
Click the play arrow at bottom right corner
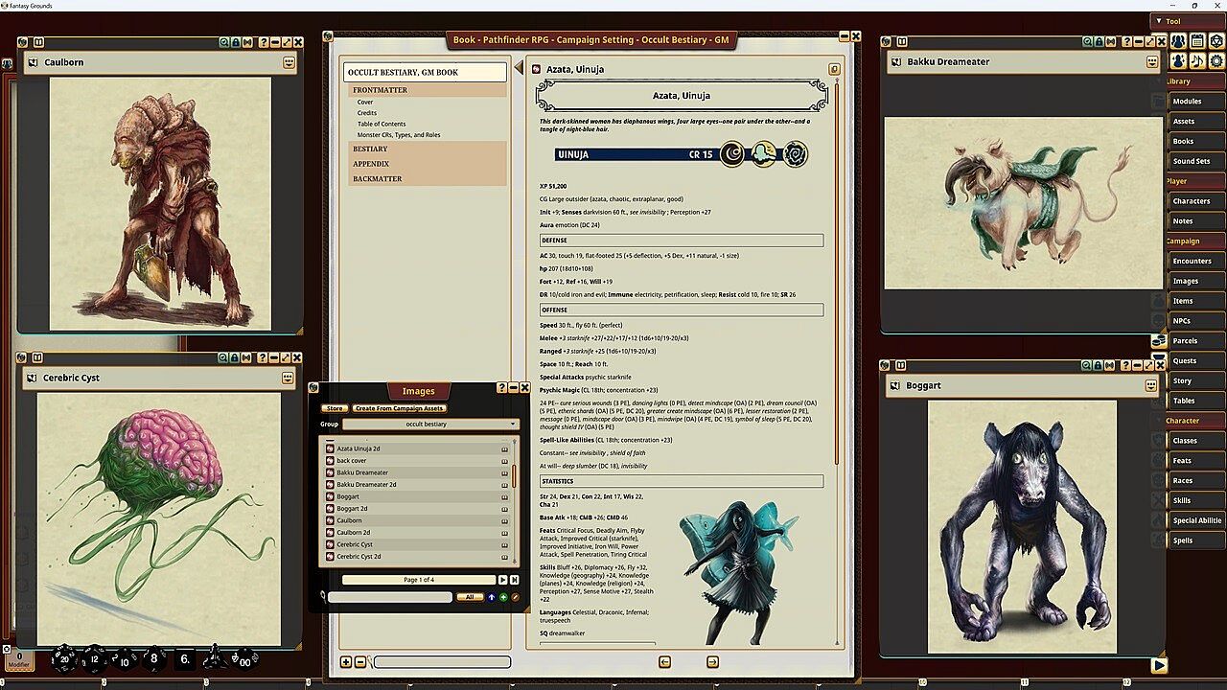pyautogui.click(x=1159, y=664)
